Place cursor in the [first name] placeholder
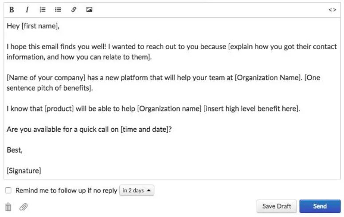 point(40,26)
